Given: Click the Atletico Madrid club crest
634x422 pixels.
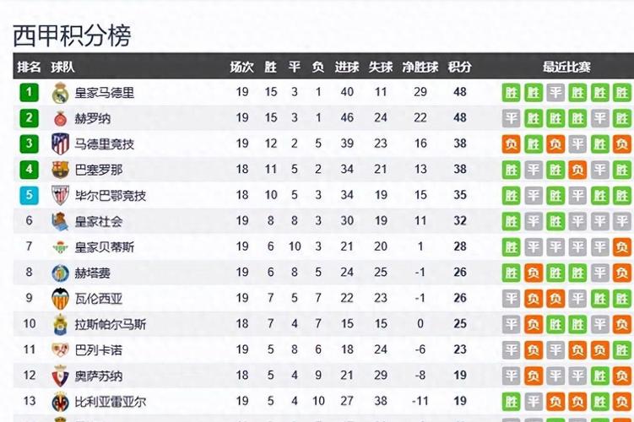Looking at the screenshot, I should (x=60, y=143).
